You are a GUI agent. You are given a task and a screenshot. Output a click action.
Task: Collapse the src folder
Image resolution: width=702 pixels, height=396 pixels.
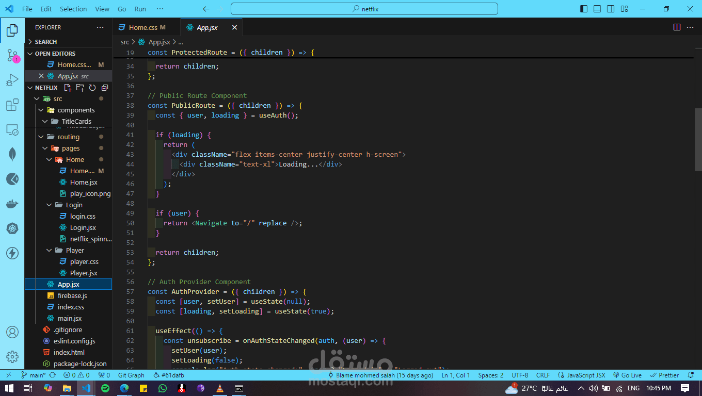pyautogui.click(x=57, y=98)
